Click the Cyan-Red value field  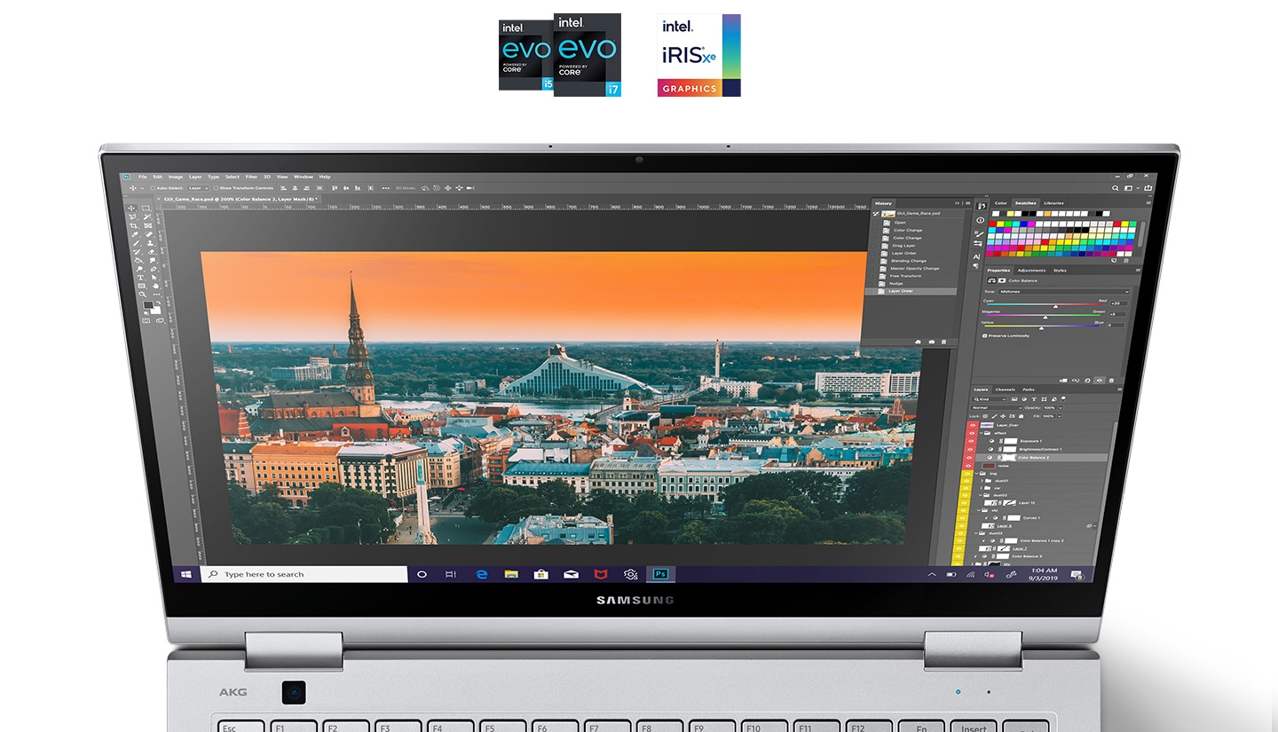coord(1119,303)
